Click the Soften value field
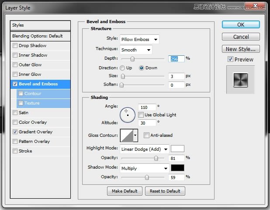 177,85
